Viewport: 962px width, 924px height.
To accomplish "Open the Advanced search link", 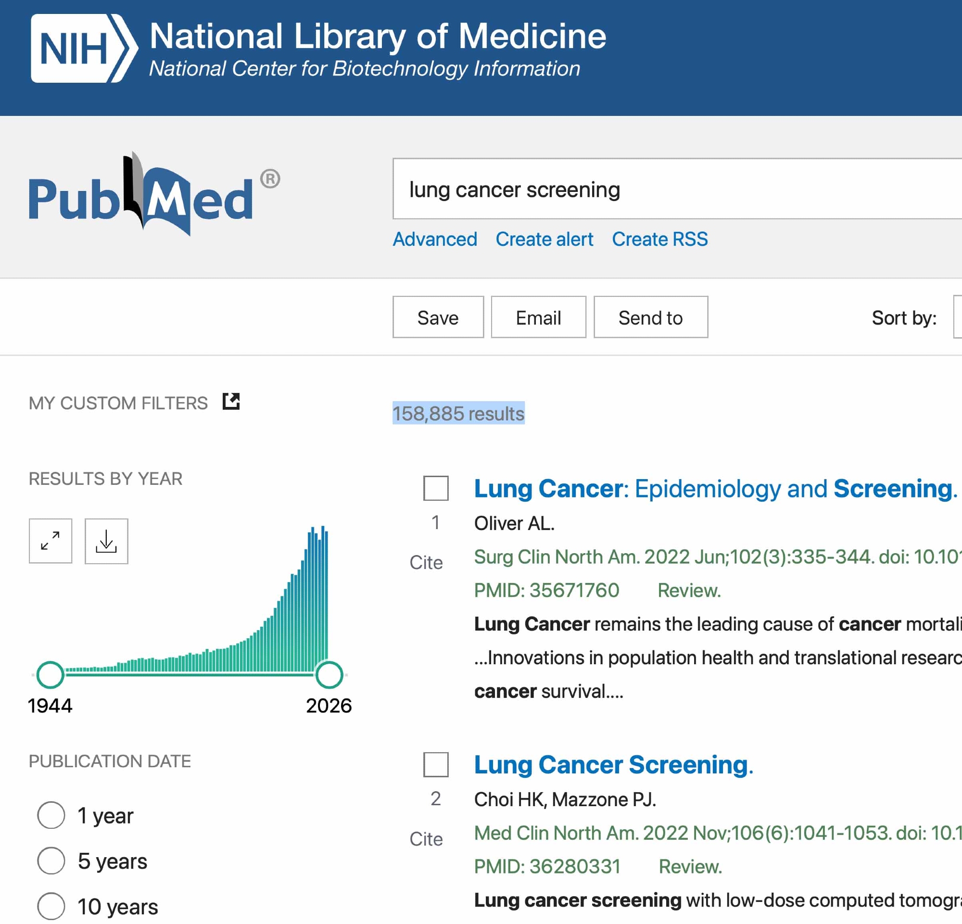I will (435, 239).
